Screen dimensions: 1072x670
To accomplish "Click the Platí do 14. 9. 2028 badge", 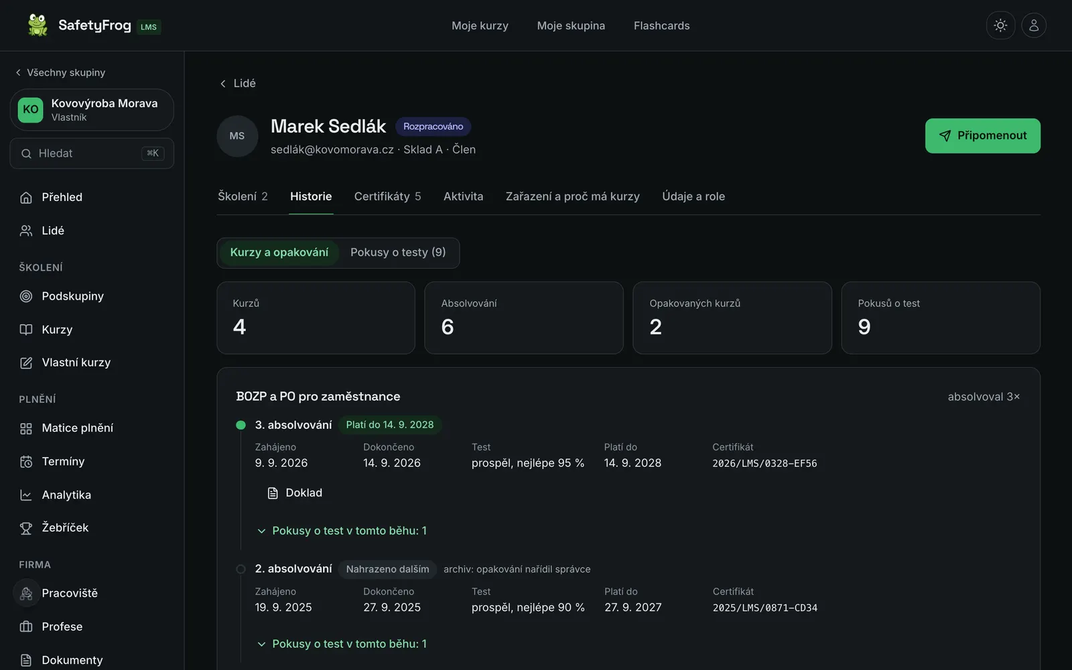I will [390, 425].
